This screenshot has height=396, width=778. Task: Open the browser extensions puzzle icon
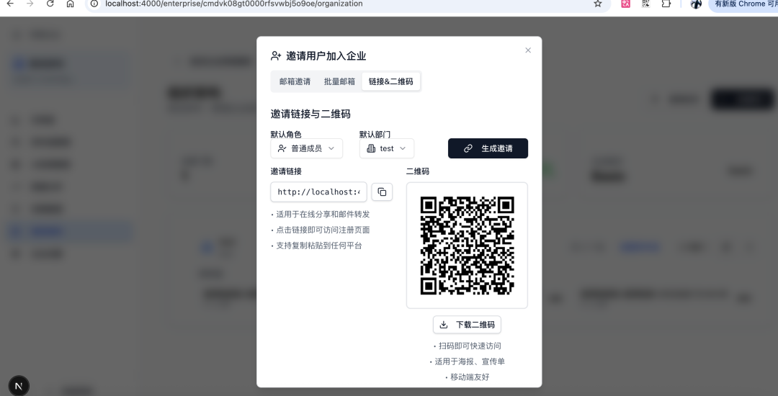[666, 4]
